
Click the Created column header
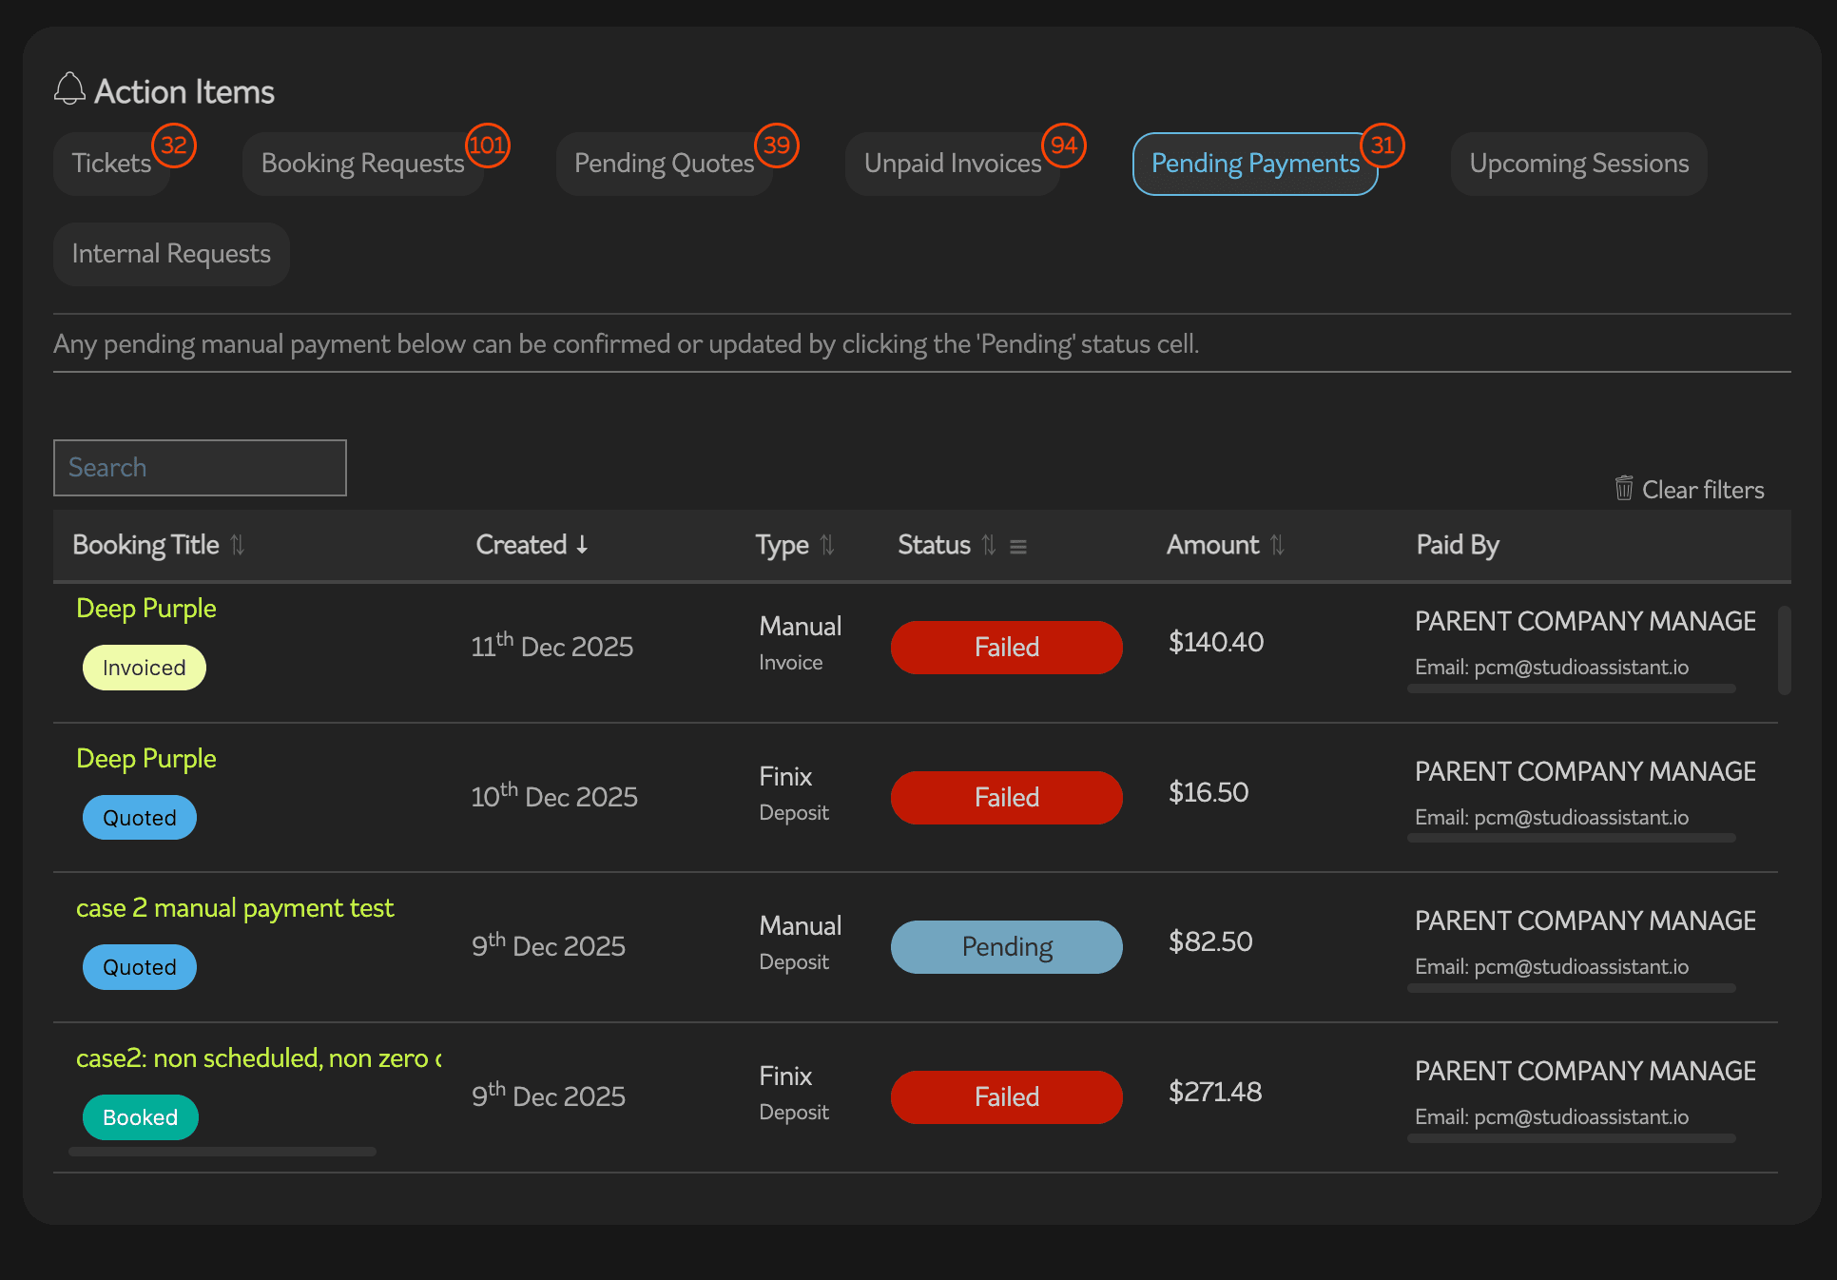pos(521,545)
